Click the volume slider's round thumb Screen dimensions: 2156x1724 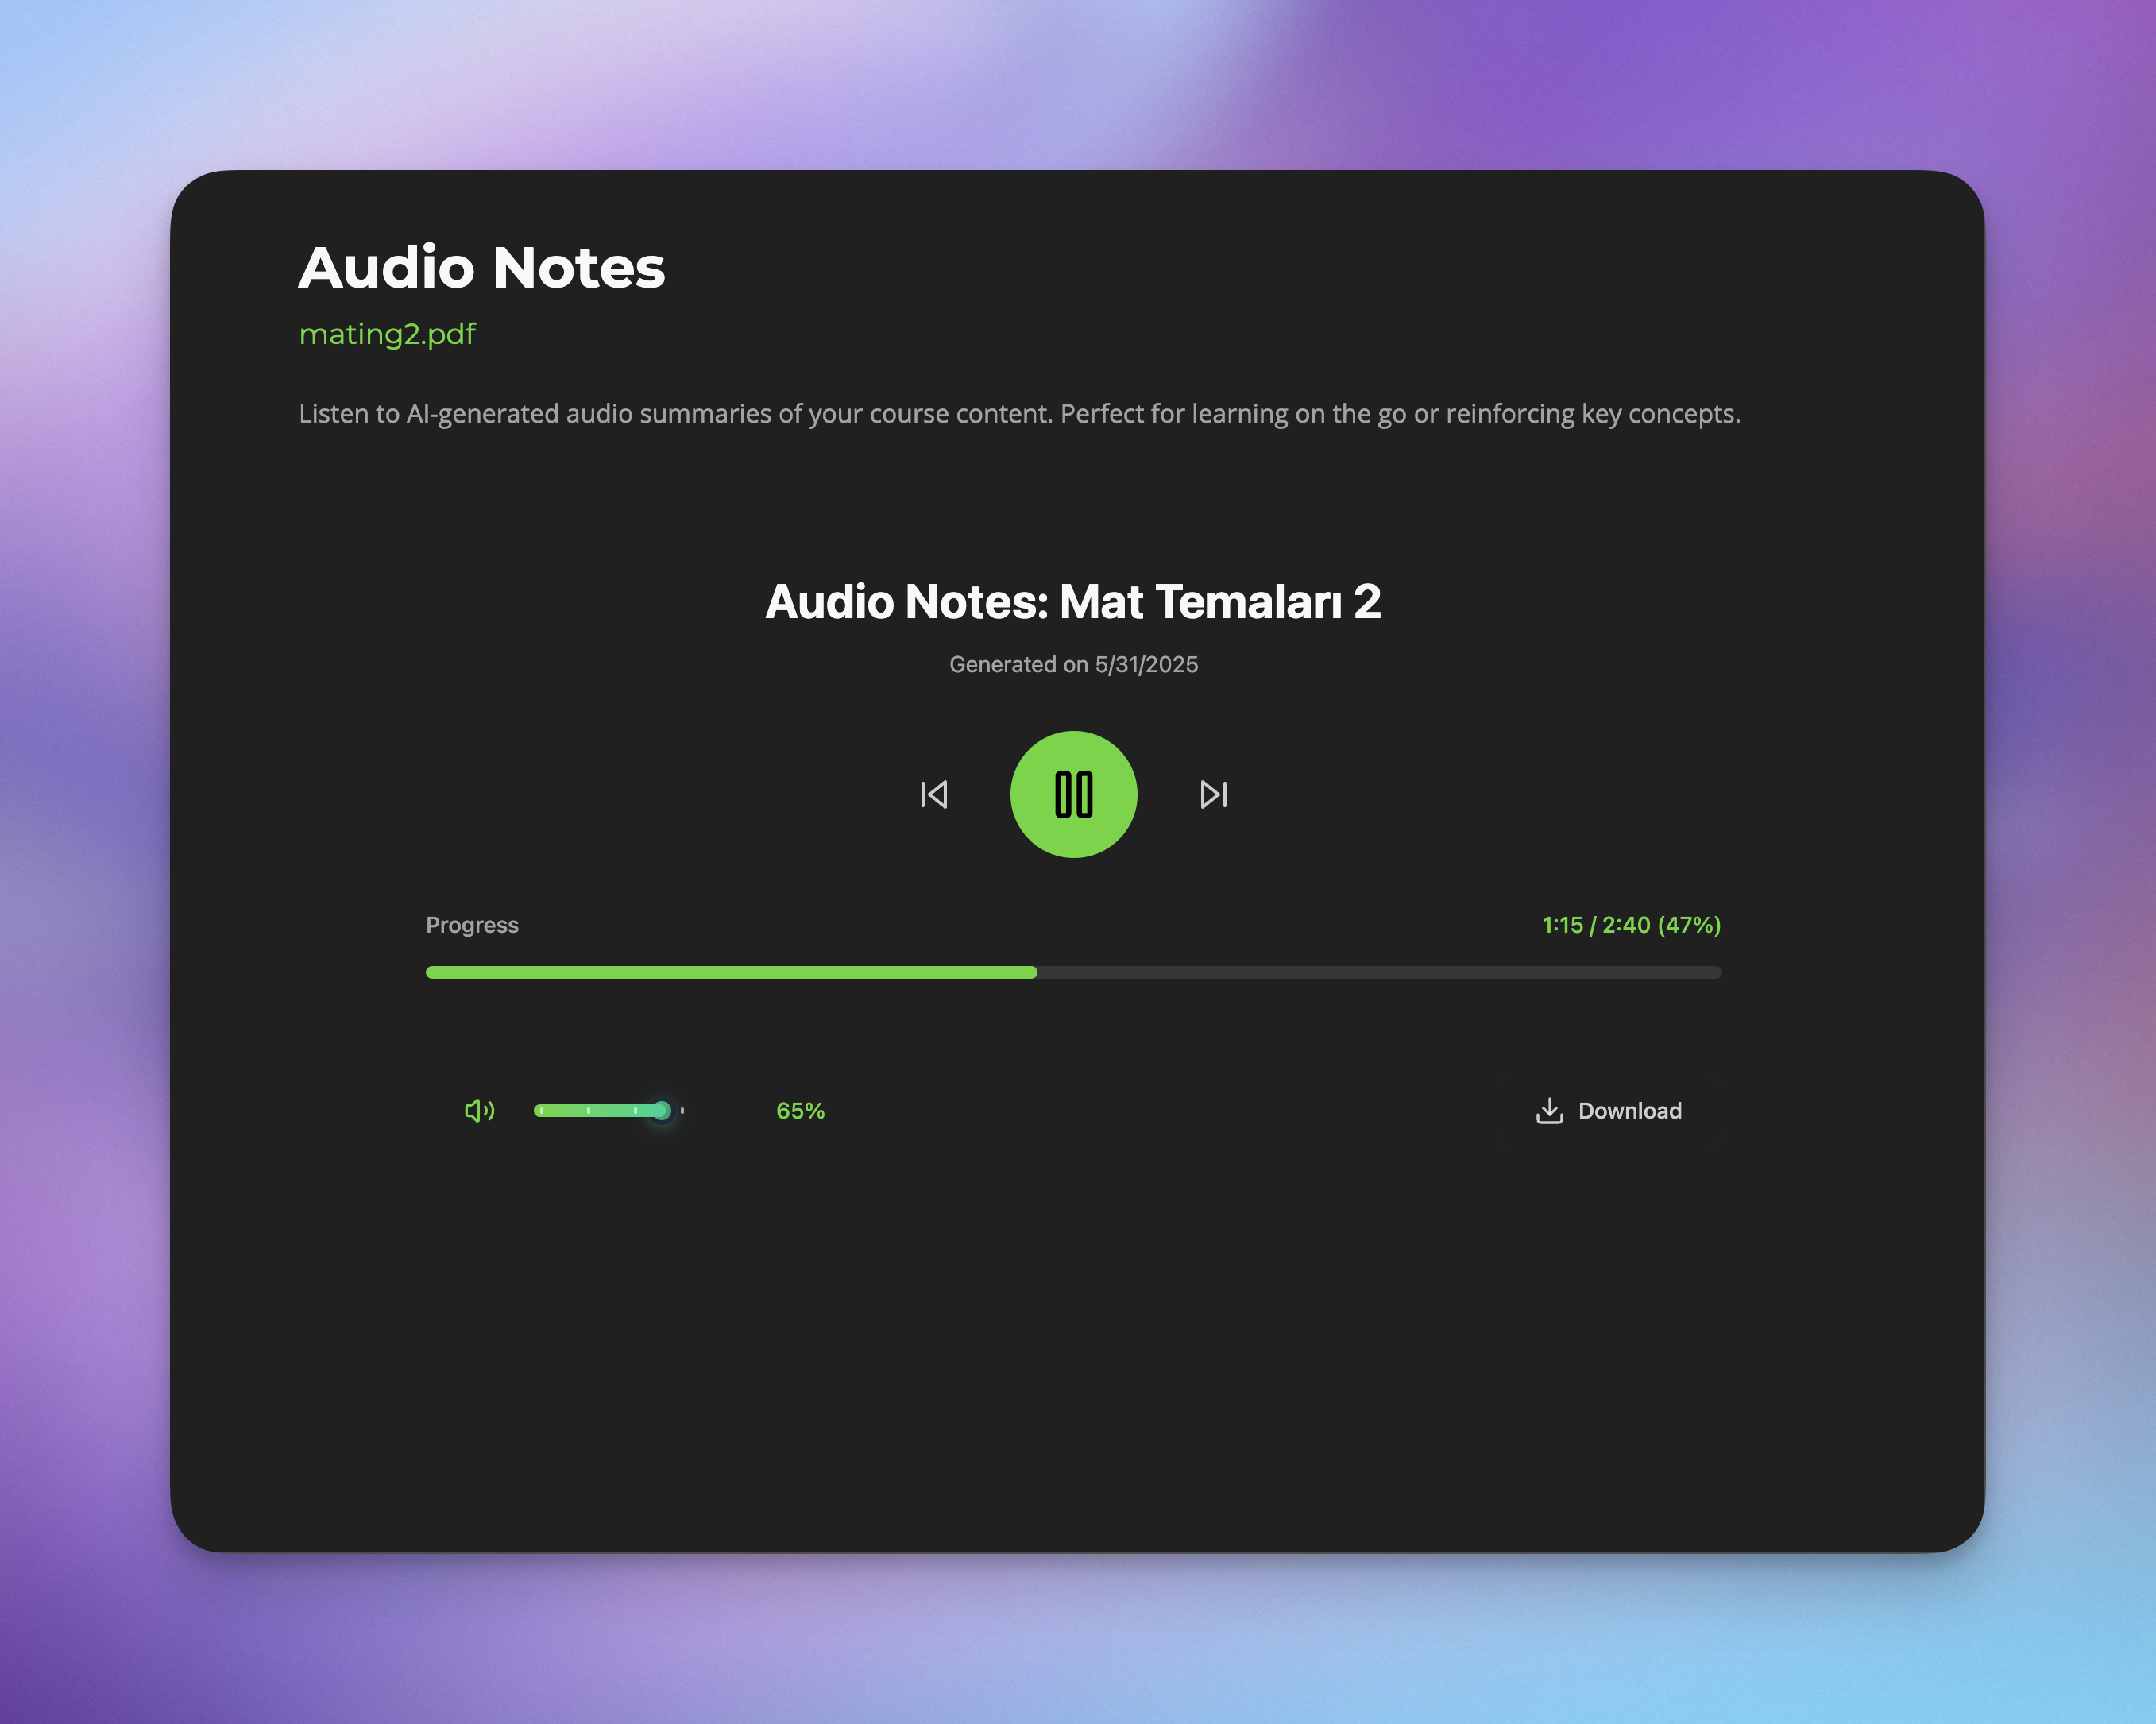tap(661, 1110)
